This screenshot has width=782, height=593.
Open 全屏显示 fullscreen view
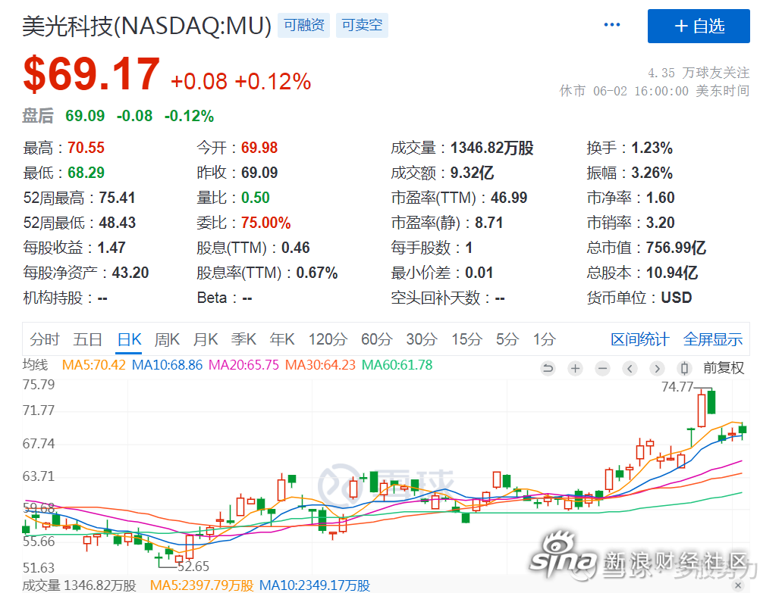click(x=713, y=339)
